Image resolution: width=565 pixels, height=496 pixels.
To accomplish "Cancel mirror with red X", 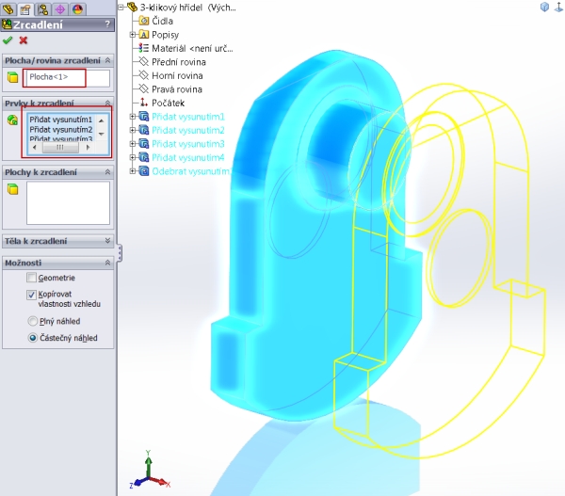I will tap(24, 40).
